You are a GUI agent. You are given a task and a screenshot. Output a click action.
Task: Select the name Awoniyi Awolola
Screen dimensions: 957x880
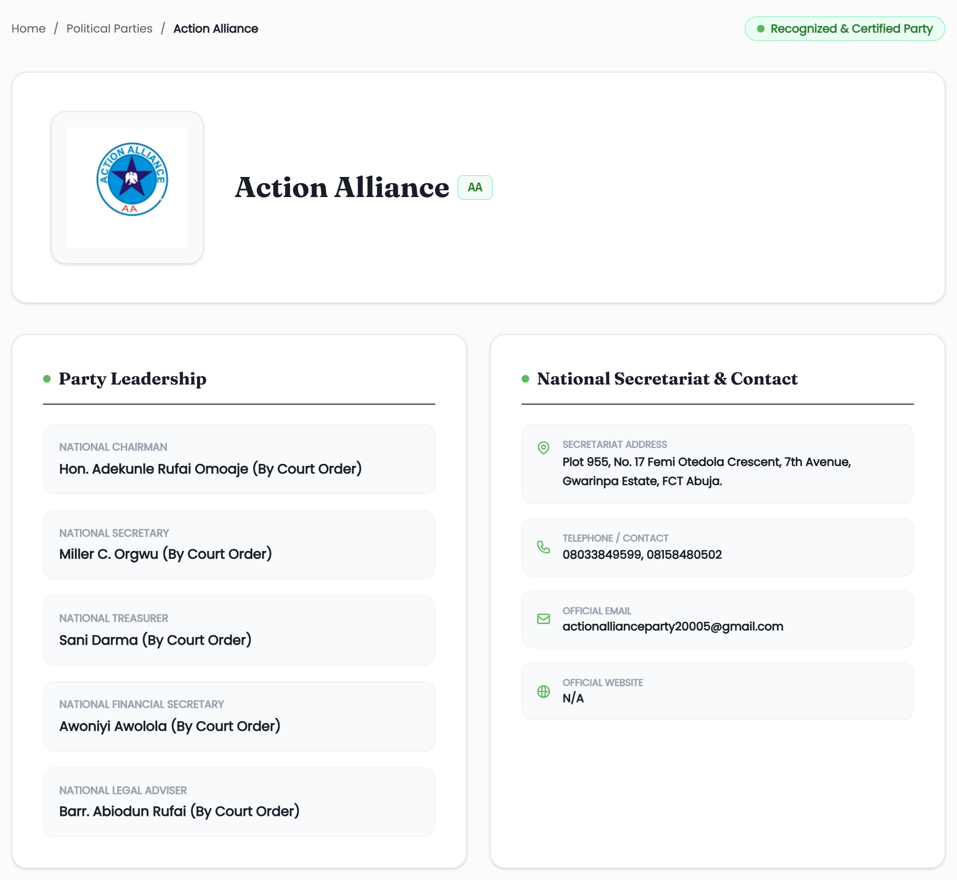[113, 726]
